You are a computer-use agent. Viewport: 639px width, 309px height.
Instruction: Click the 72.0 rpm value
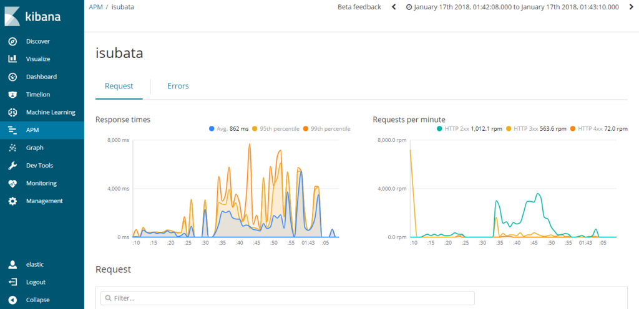(616, 128)
